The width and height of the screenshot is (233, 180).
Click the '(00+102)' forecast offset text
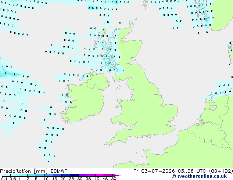pos(221,171)
